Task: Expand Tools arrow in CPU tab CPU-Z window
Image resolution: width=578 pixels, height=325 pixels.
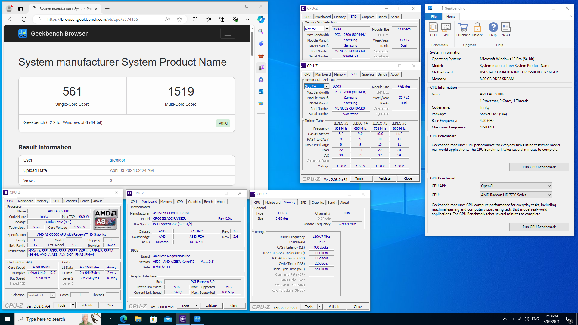Action: click(73, 305)
